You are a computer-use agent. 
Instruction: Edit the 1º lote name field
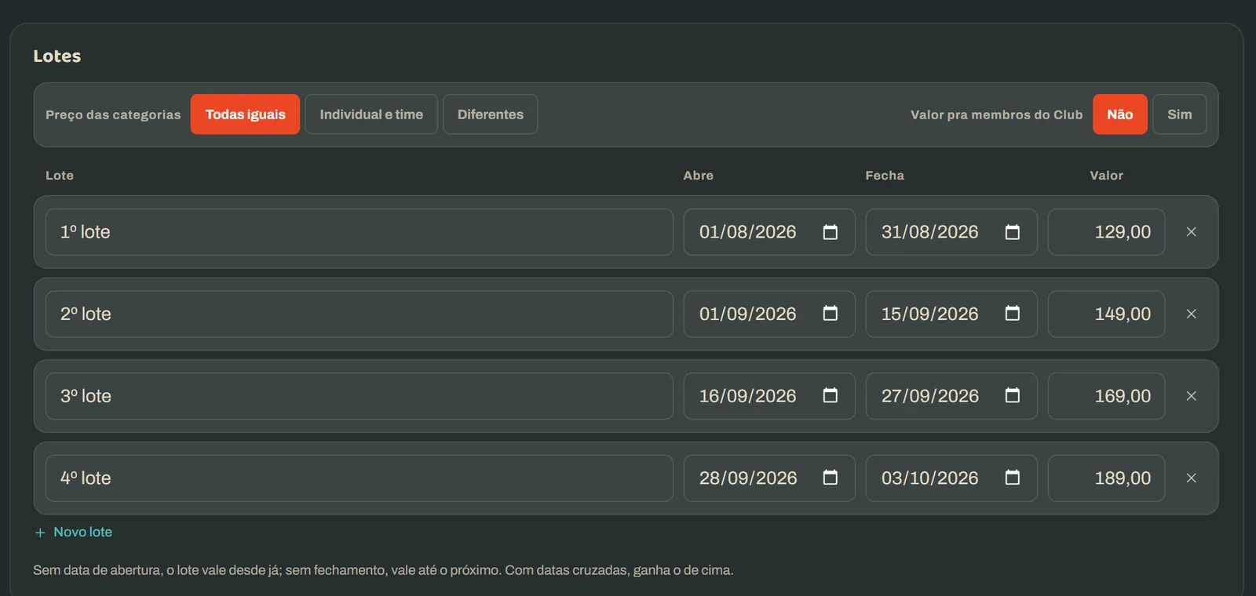[360, 232]
